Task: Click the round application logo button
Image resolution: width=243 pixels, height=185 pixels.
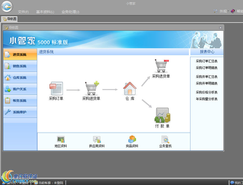Action: point(7,7)
